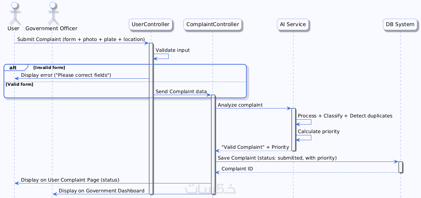Image resolution: width=421 pixels, height=198 pixels.
Task: Click the Government Officer actor figure
Action: click(52, 13)
